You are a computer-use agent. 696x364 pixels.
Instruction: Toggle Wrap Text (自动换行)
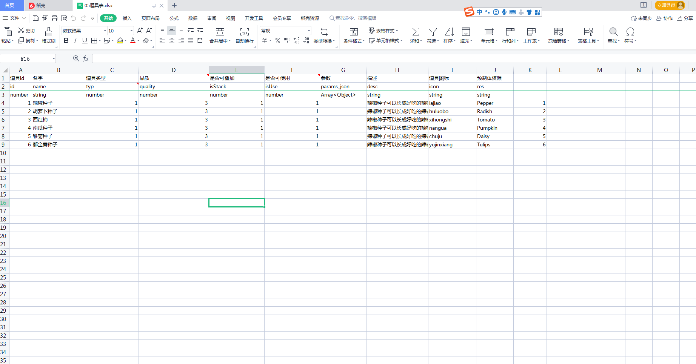click(245, 35)
